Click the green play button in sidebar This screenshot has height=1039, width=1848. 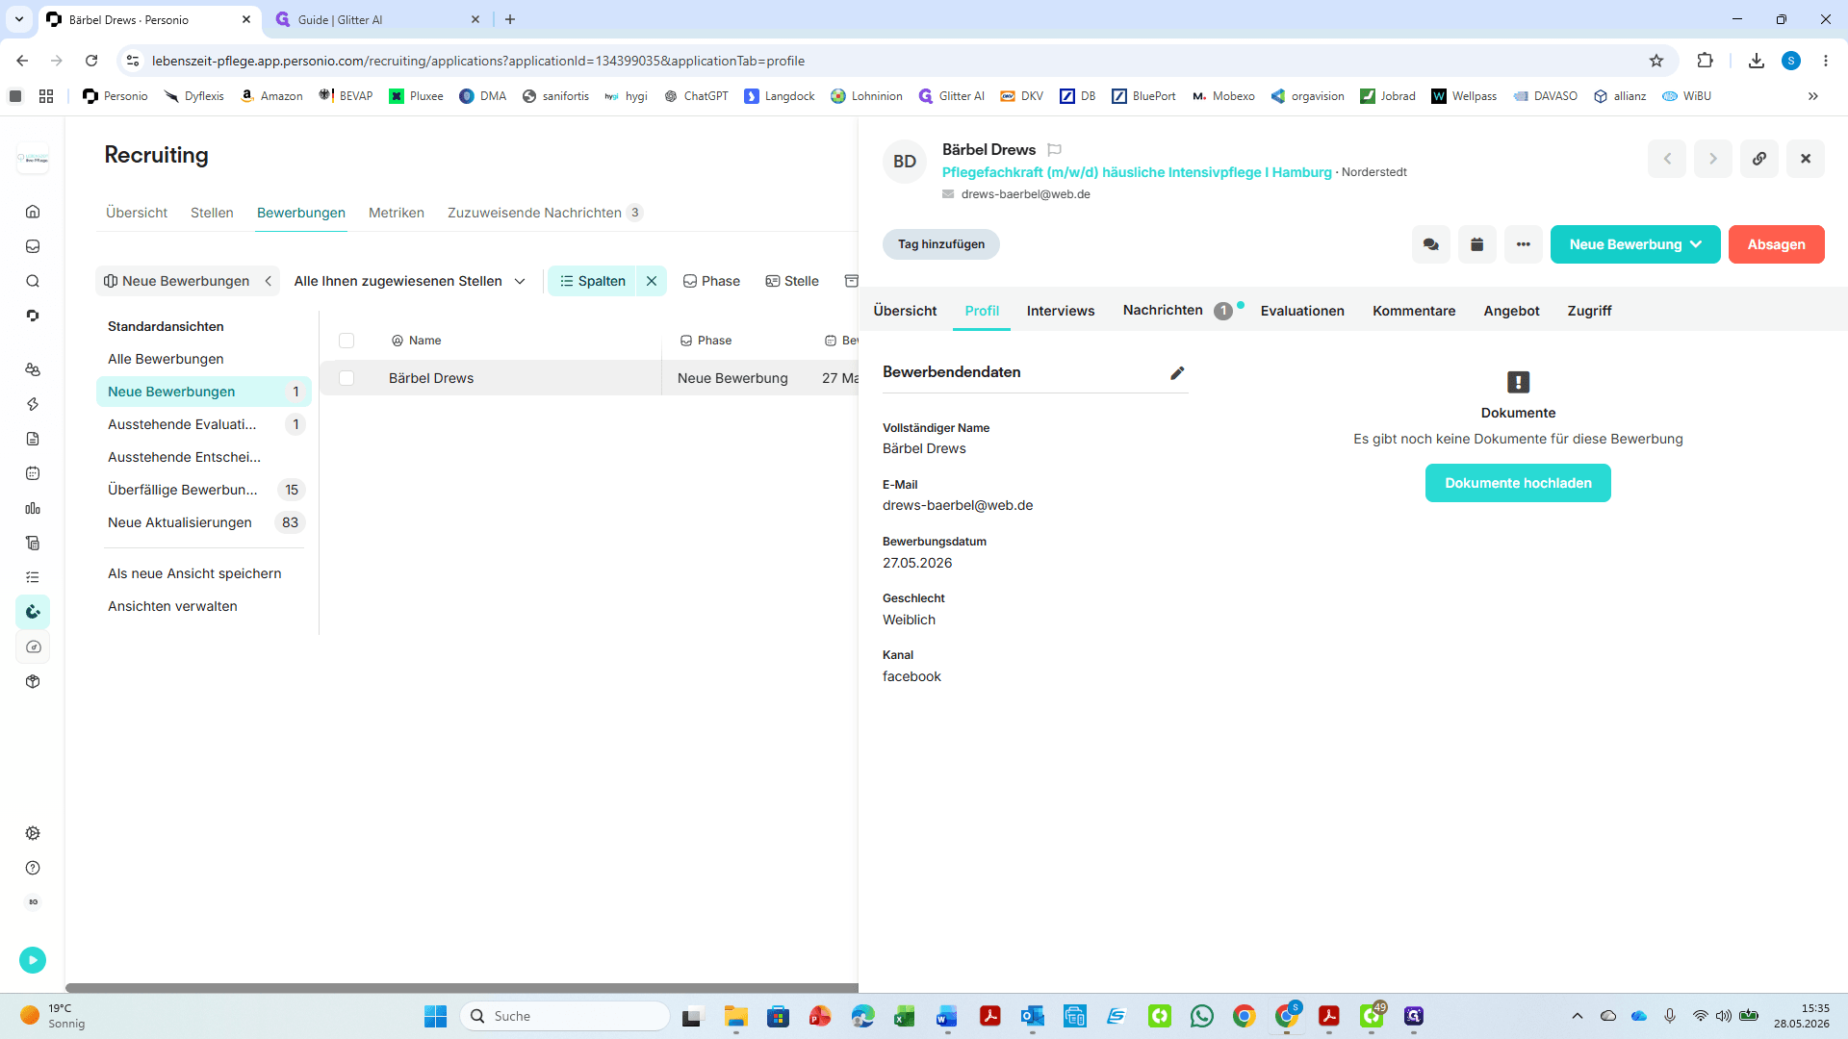[33, 960]
